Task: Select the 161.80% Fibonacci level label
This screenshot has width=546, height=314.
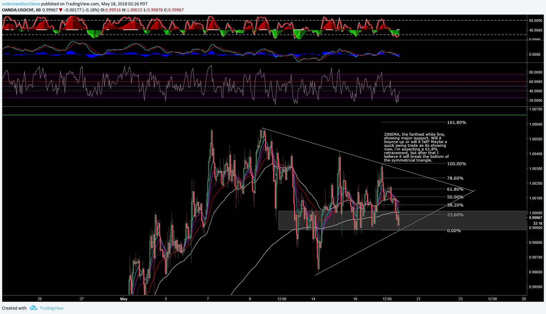Action: (457, 123)
